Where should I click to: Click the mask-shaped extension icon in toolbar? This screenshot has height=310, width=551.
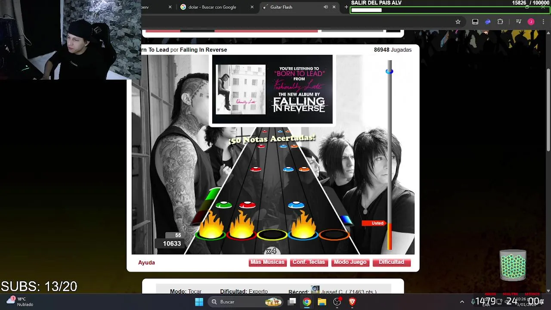coord(475,22)
